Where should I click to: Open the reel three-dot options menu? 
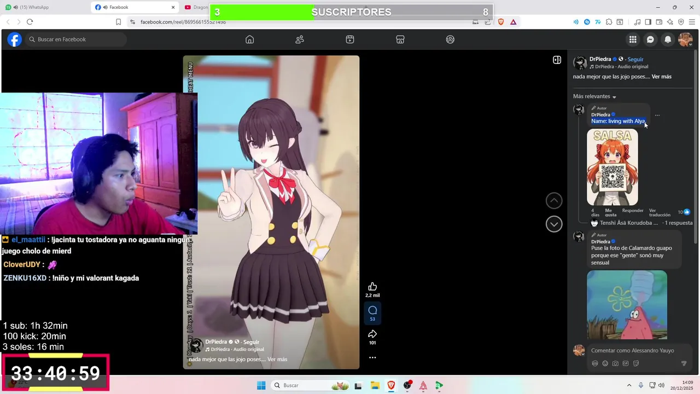point(372,357)
